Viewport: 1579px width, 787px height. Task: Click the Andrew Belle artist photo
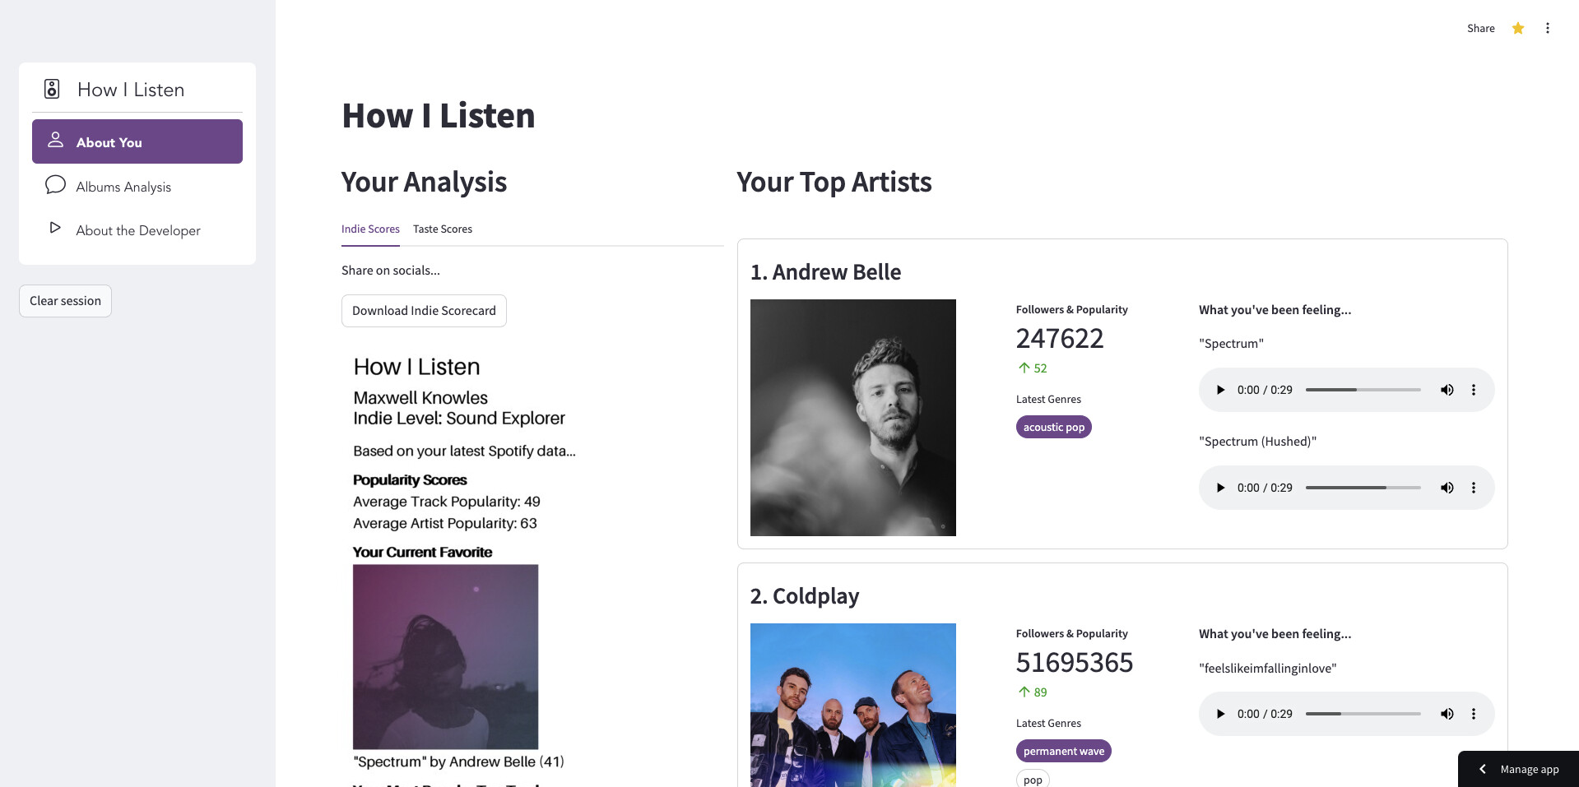(x=852, y=418)
